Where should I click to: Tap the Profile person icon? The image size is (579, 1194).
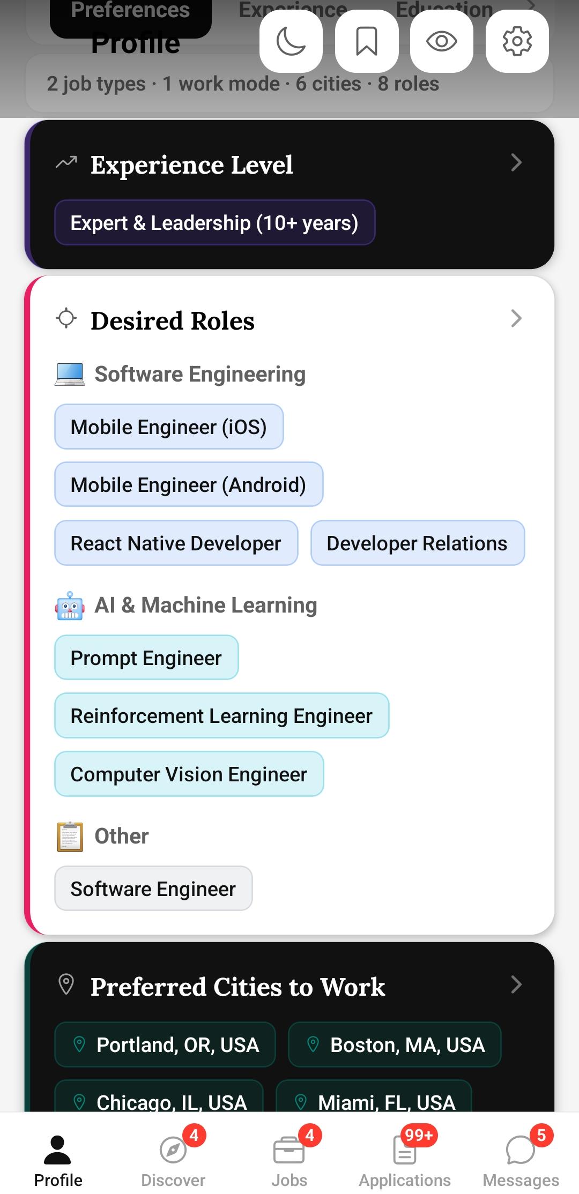[x=57, y=1150]
